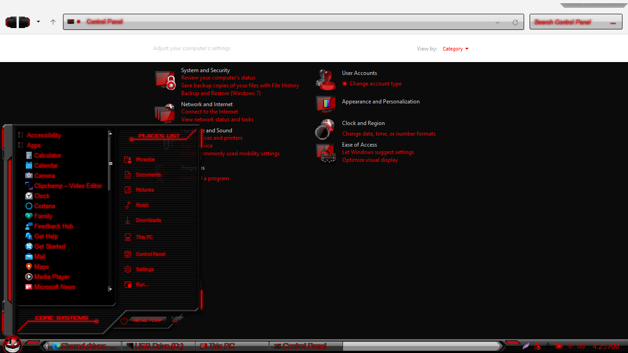Image resolution: width=628 pixels, height=353 pixels.
Task: Click the Start orb on the taskbar
Action: click(x=12, y=345)
